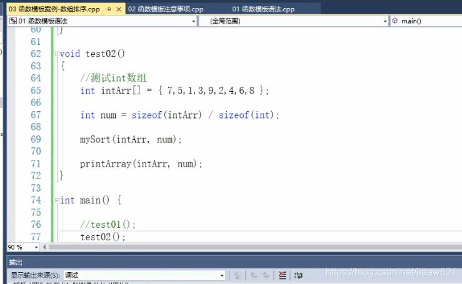
Task: Click the project icon beside 01 函数模板语法
Action: click(13, 21)
